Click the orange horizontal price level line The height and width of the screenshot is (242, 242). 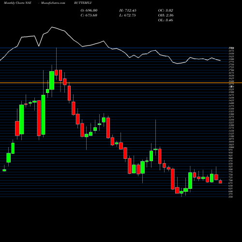[121, 83]
